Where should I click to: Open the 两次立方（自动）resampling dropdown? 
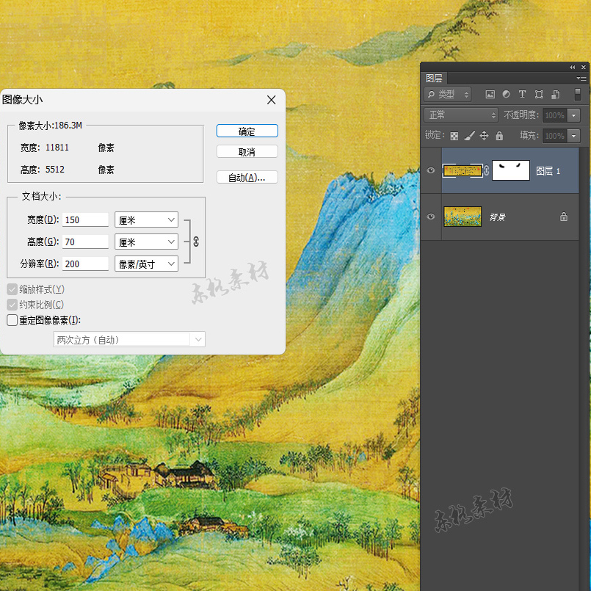coord(129,340)
